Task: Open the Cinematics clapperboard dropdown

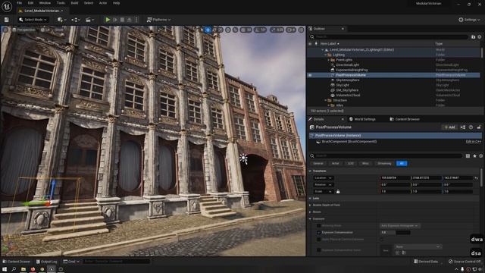Action: point(89,20)
